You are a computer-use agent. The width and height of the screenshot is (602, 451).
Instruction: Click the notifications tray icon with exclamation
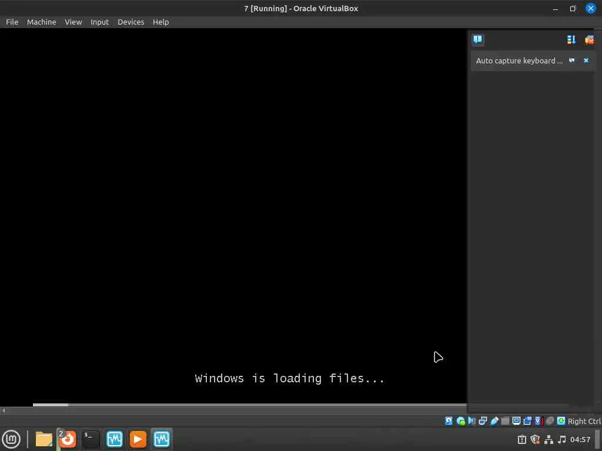pyautogui.click(x=522, y=439)
